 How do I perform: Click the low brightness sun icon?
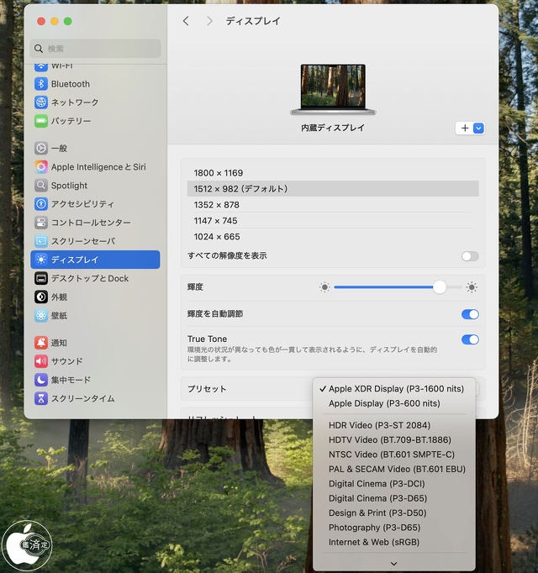coord(324,287)
